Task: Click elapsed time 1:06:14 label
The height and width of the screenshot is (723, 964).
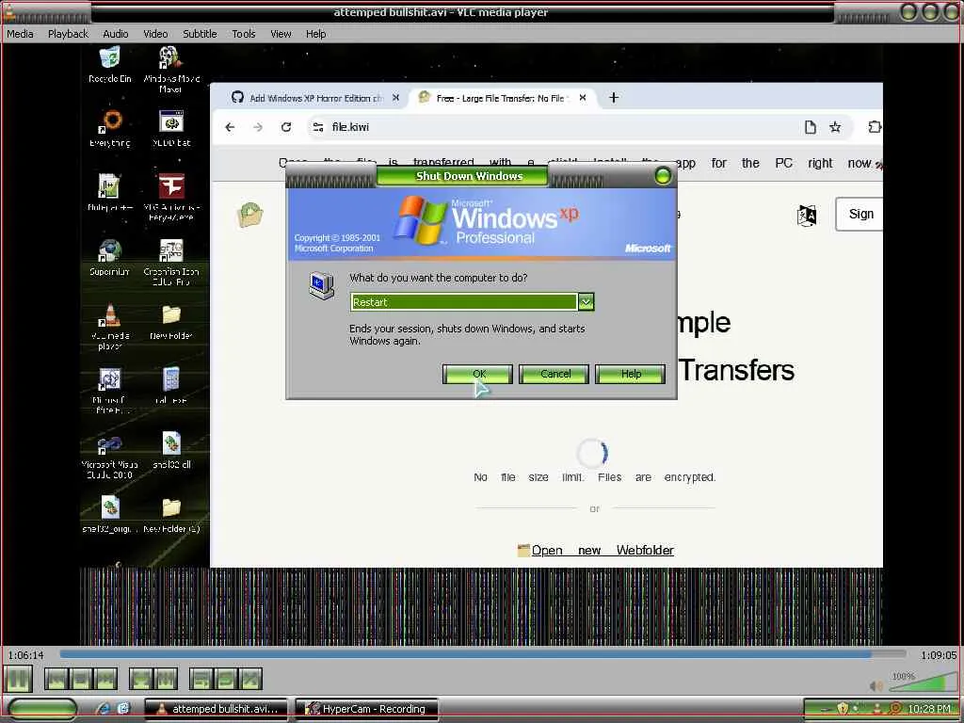Action: 25,655
